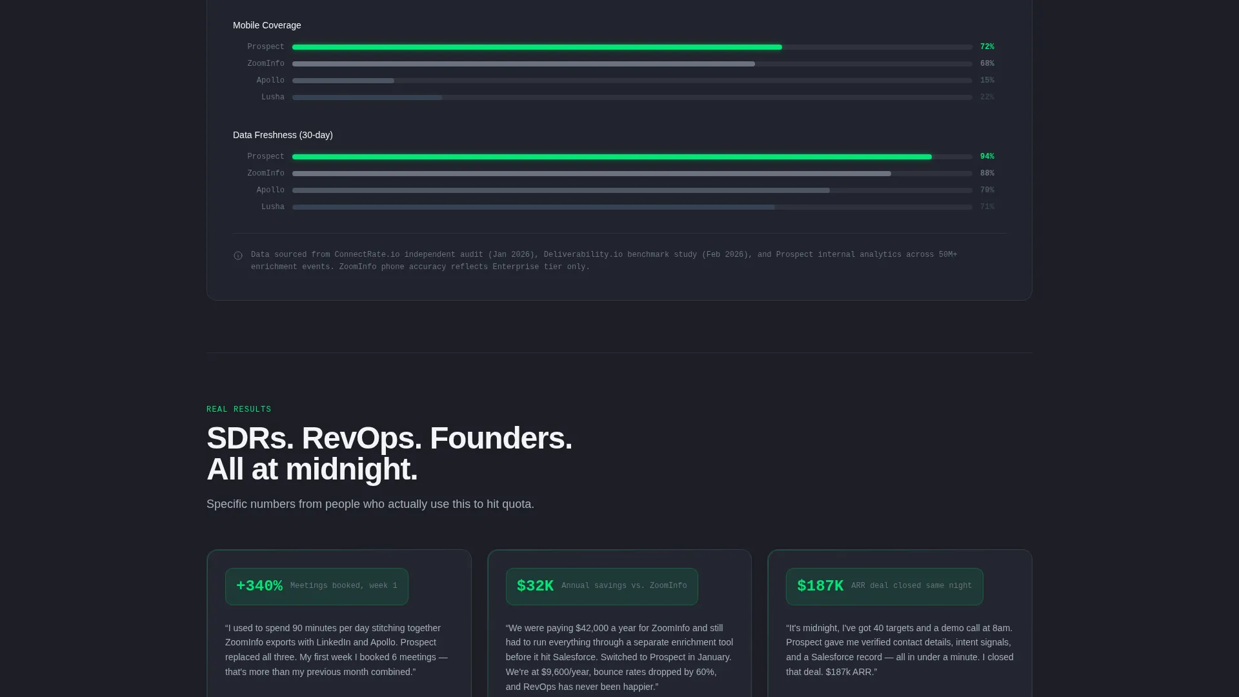Click the Prospect Data Freshness bar

[632, 157]
